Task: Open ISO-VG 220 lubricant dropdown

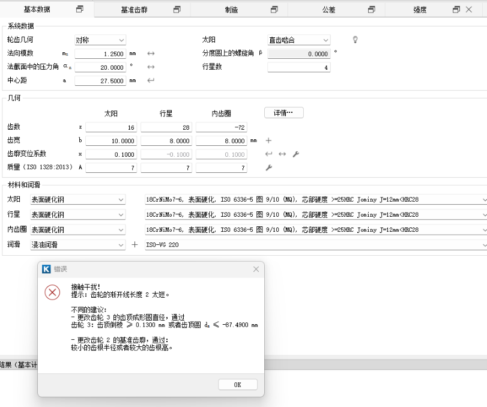Action: [x=316, y=245]
